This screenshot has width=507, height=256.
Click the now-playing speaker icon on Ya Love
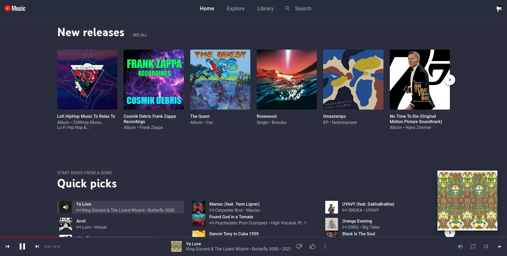click(66, 207)
